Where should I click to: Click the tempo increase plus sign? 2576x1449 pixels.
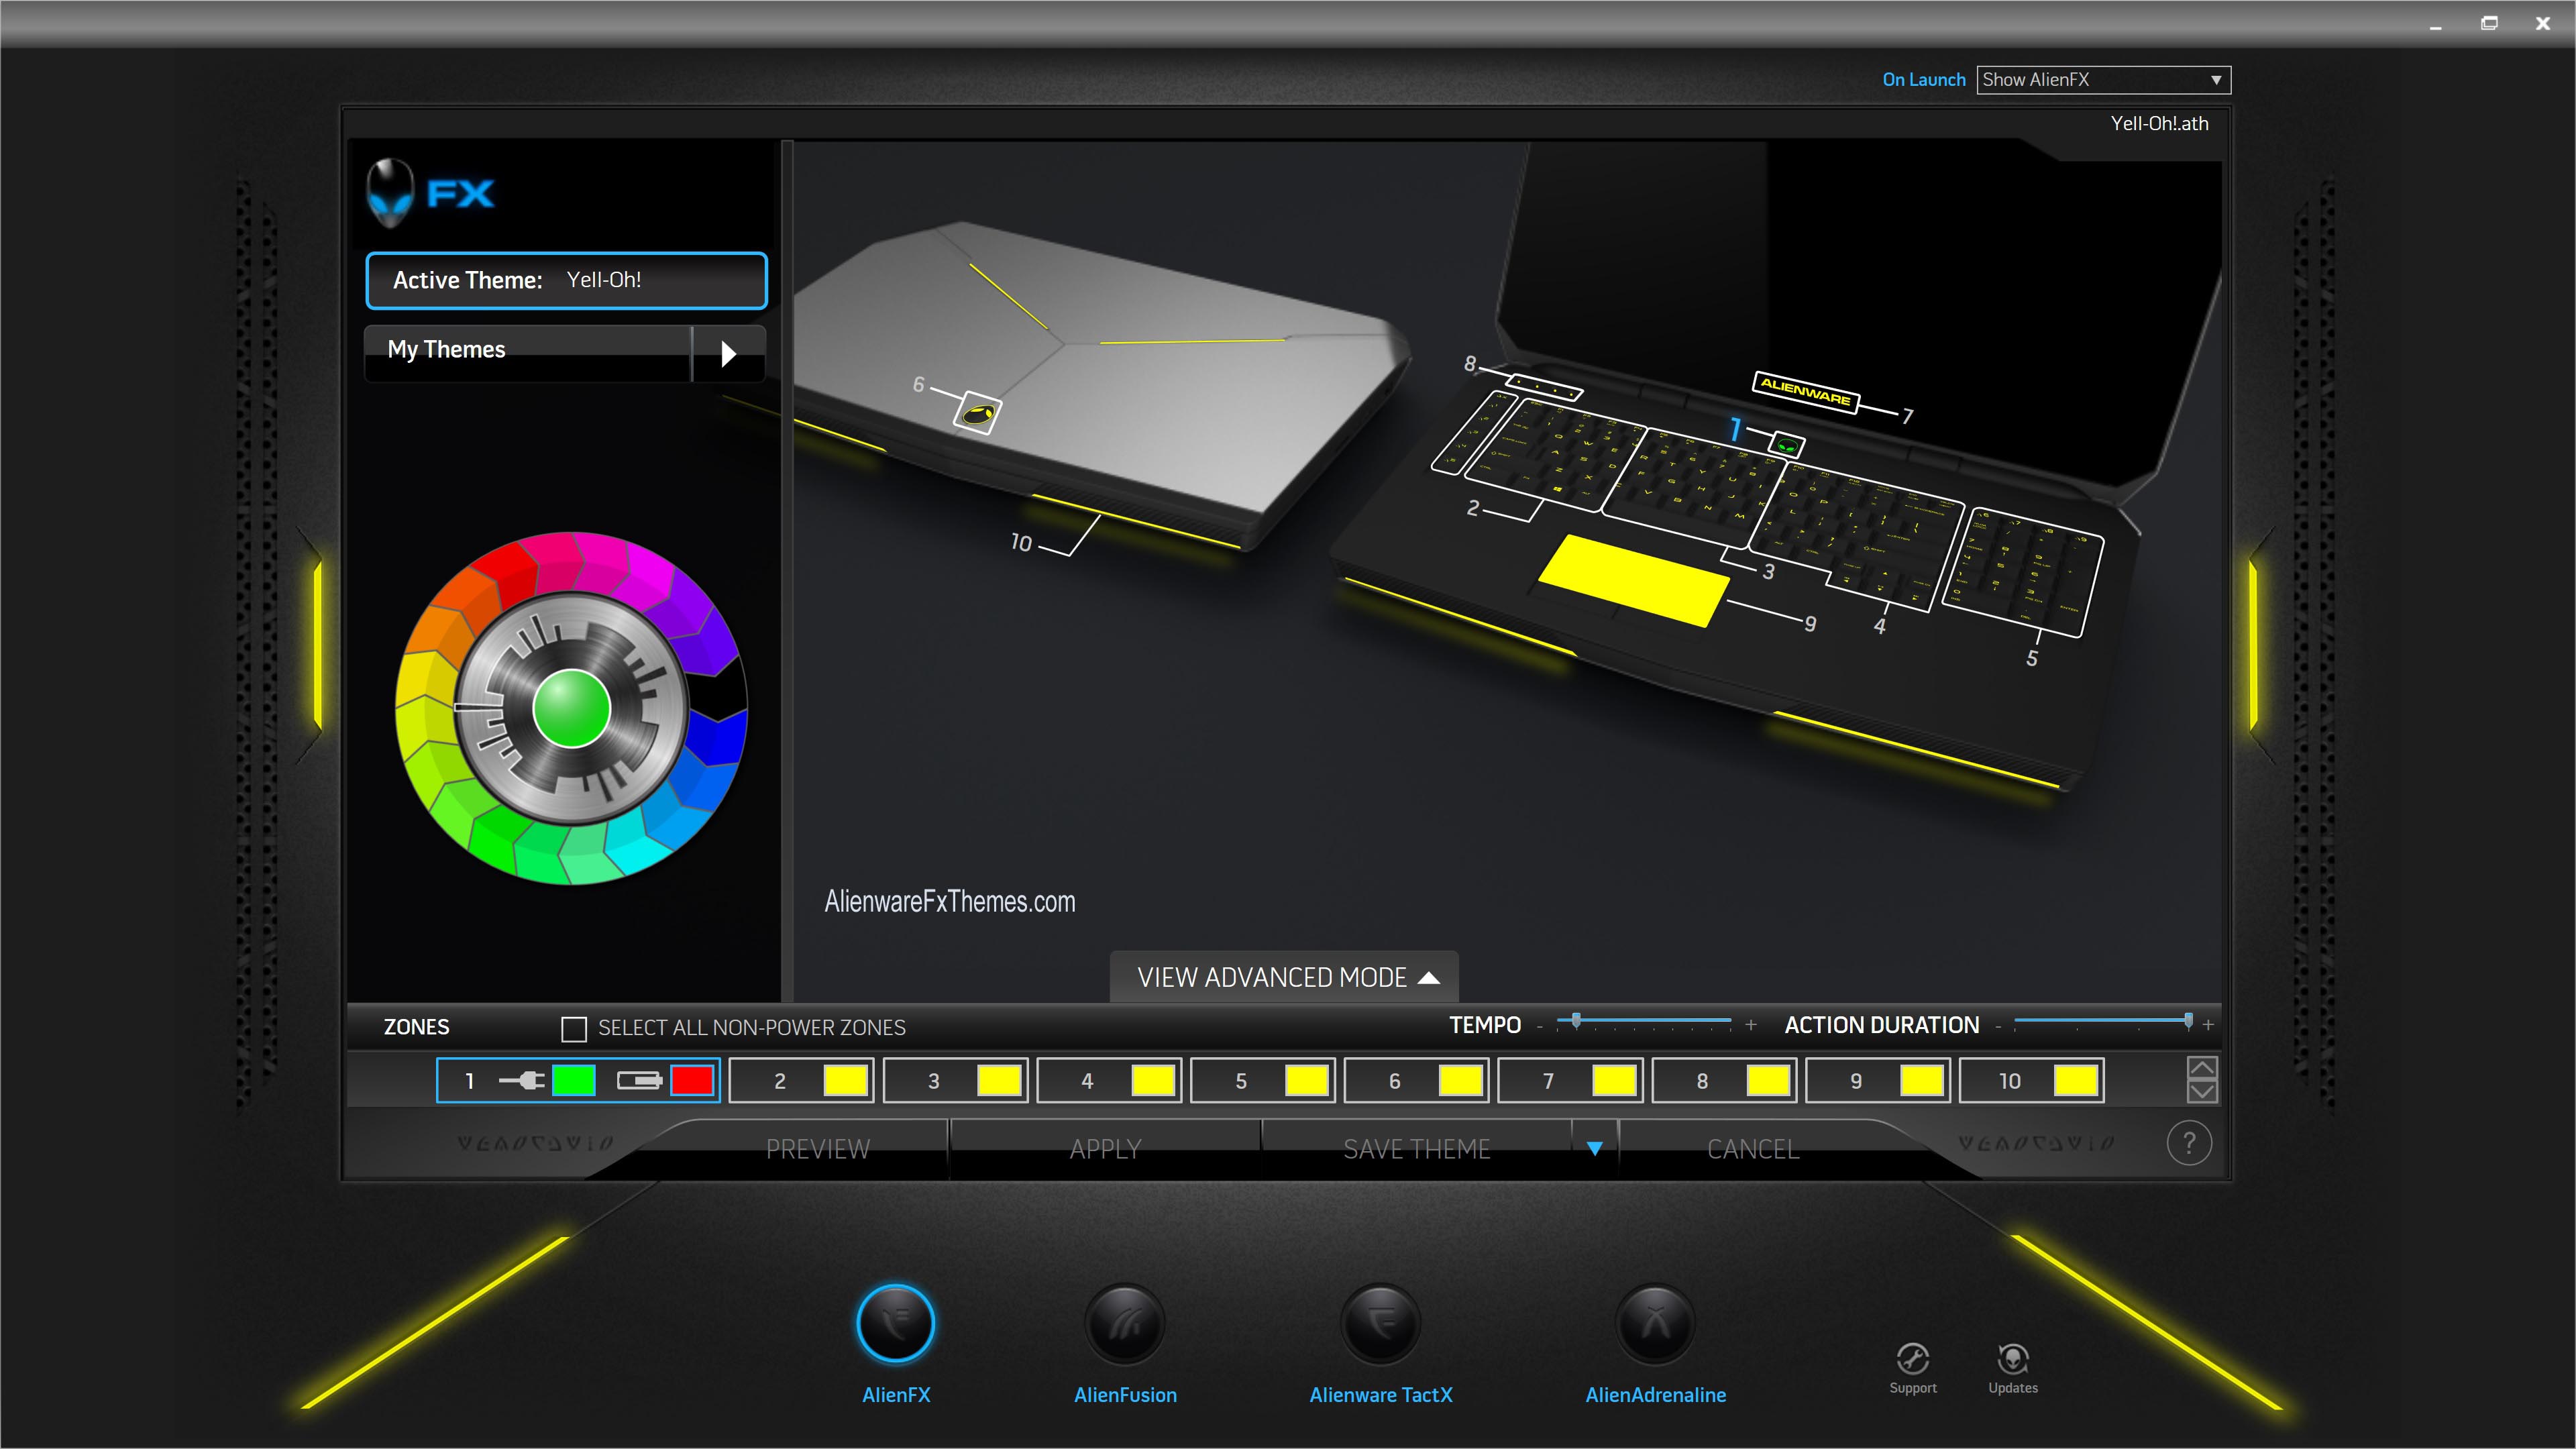(x=1751, y=1025)
